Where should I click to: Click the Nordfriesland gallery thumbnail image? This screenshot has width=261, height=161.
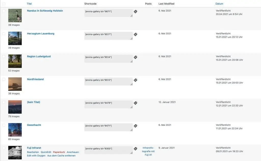pyautogui.click(x=15, y=84)
